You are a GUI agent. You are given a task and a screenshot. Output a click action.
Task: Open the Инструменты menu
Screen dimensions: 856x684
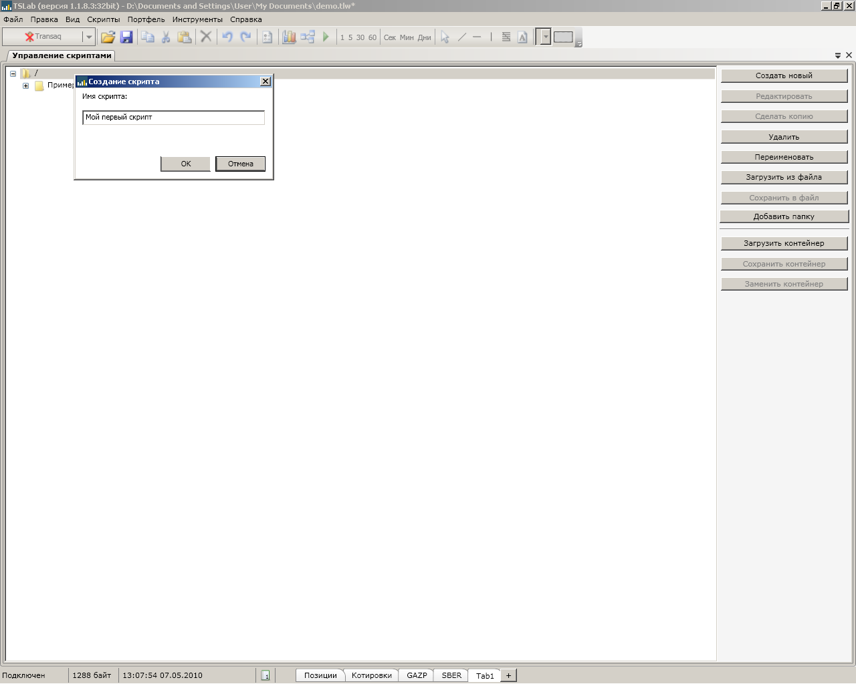coord(197,19)
